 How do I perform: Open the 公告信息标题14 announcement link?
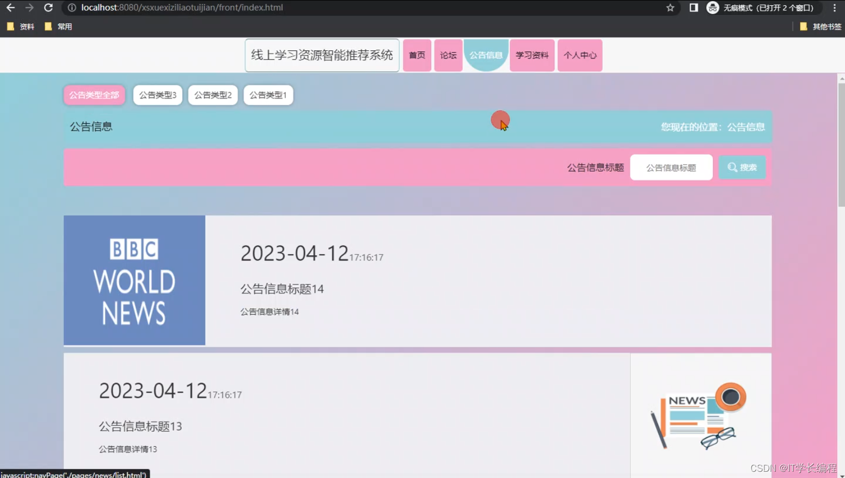282,289
